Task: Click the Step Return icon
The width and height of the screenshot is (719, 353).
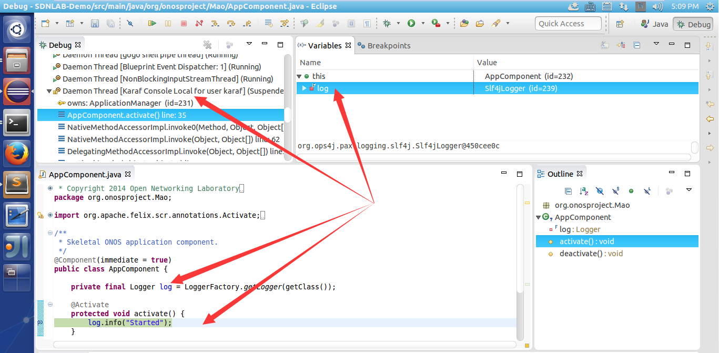Action: click(247, 24)
